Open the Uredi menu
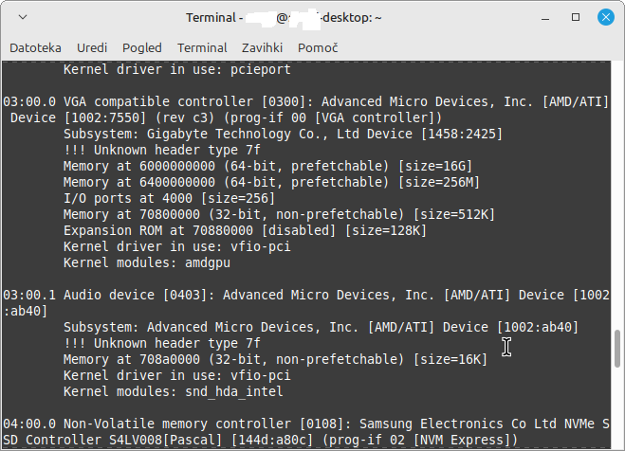Screen dimensions: 625x451 [x=92, y=48]
